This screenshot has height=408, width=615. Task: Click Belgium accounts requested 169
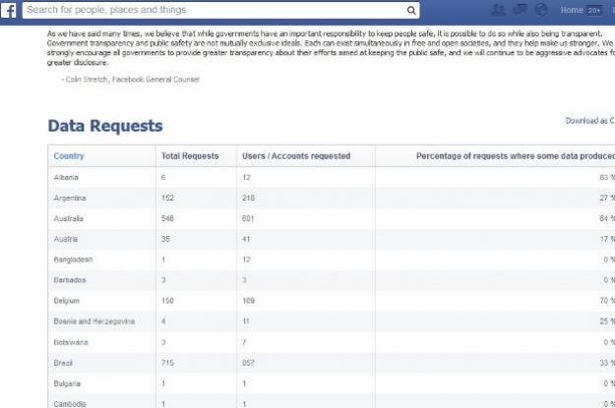(248, 301)
